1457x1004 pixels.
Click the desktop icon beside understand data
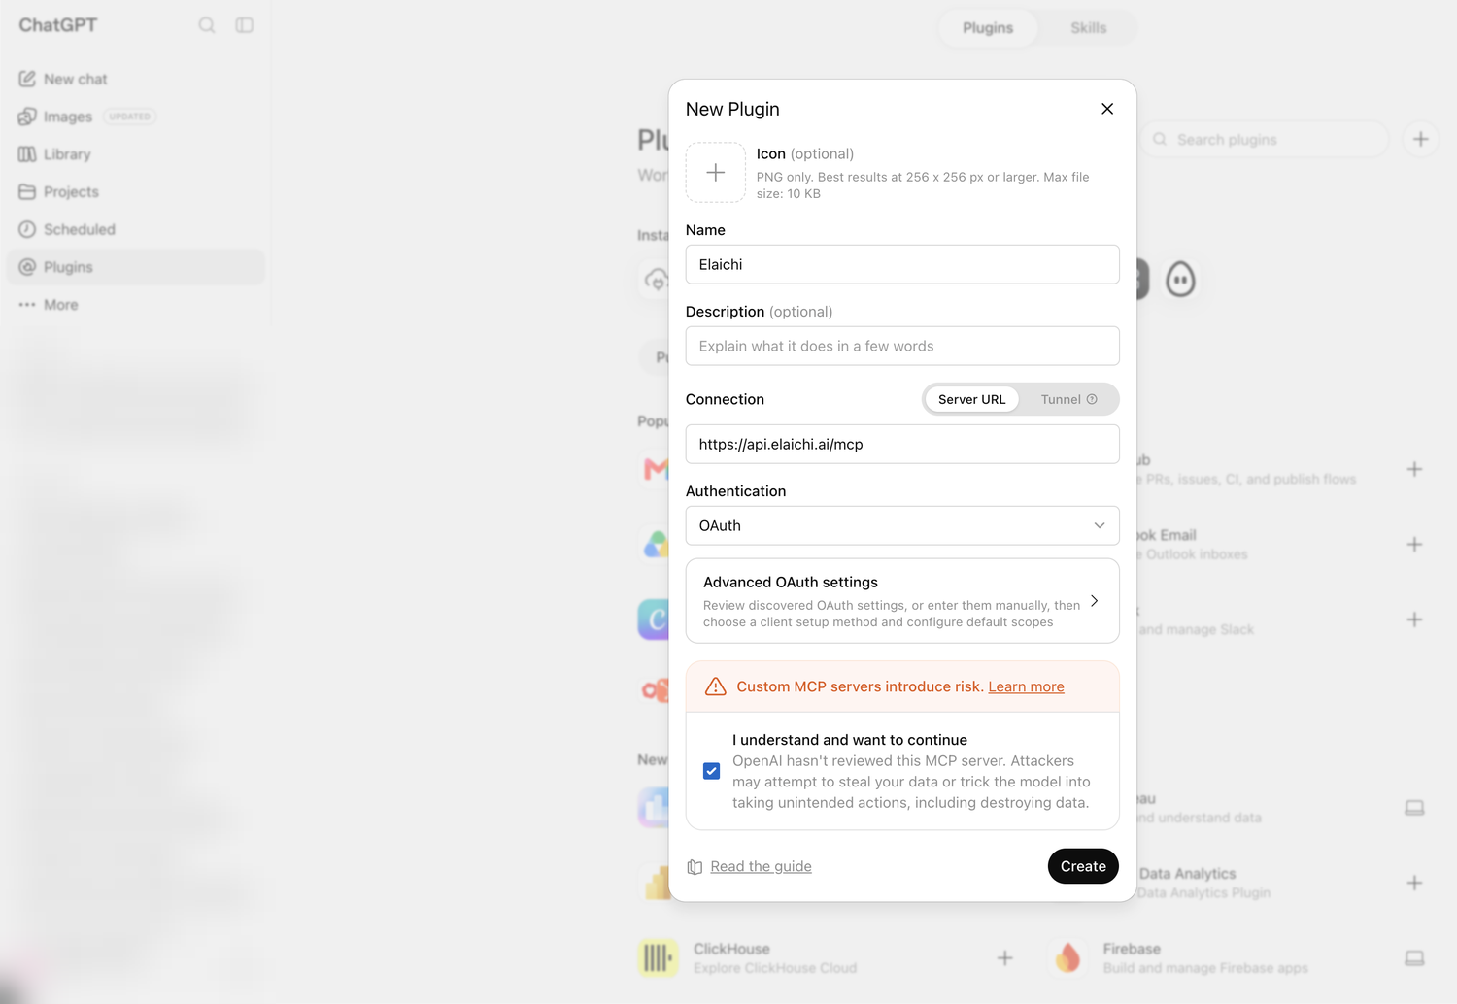[x=1414, y=808]
